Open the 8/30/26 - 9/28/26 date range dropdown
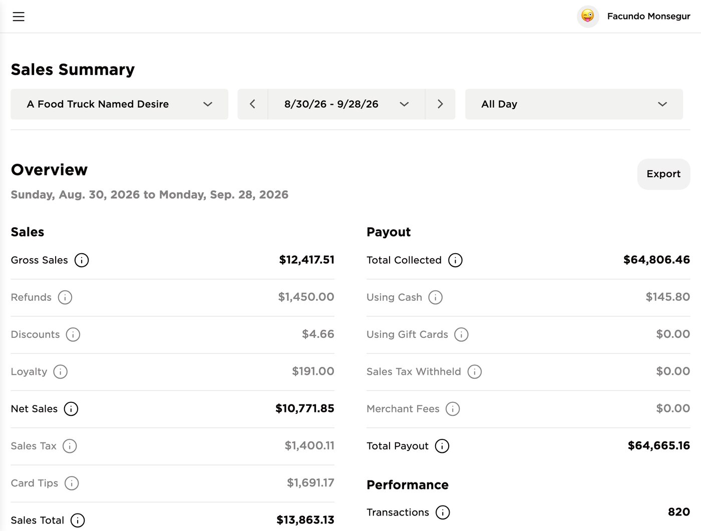701x531 pixels. click(x=346, y=104)
